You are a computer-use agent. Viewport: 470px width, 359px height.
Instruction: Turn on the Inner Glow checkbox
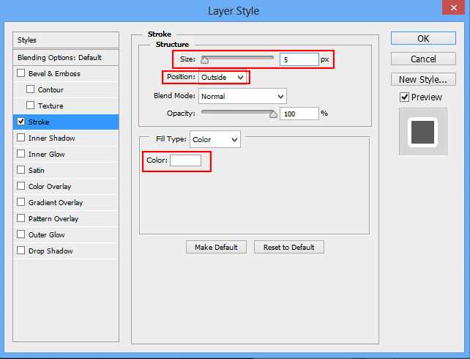21,154
